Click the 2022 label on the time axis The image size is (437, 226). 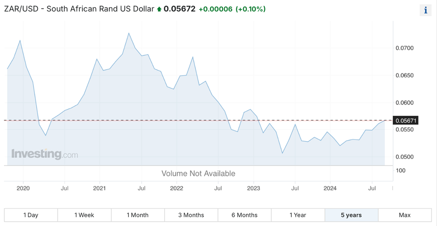pos(177,188)
